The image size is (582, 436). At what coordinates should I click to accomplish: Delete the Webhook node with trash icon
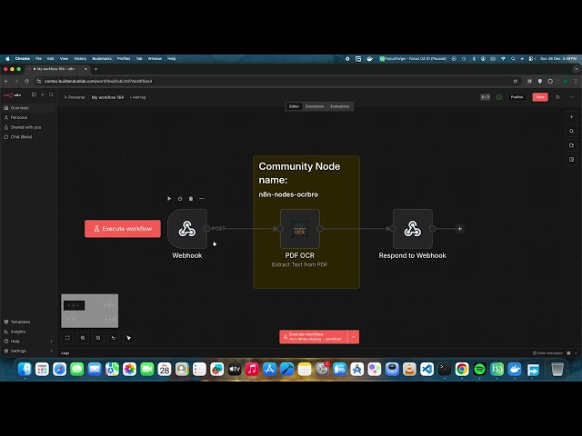191,199
